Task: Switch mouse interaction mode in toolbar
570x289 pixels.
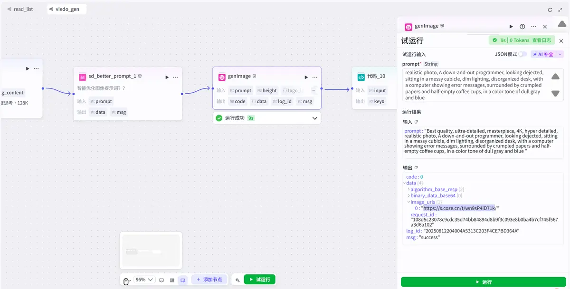Action: (127, 281)
